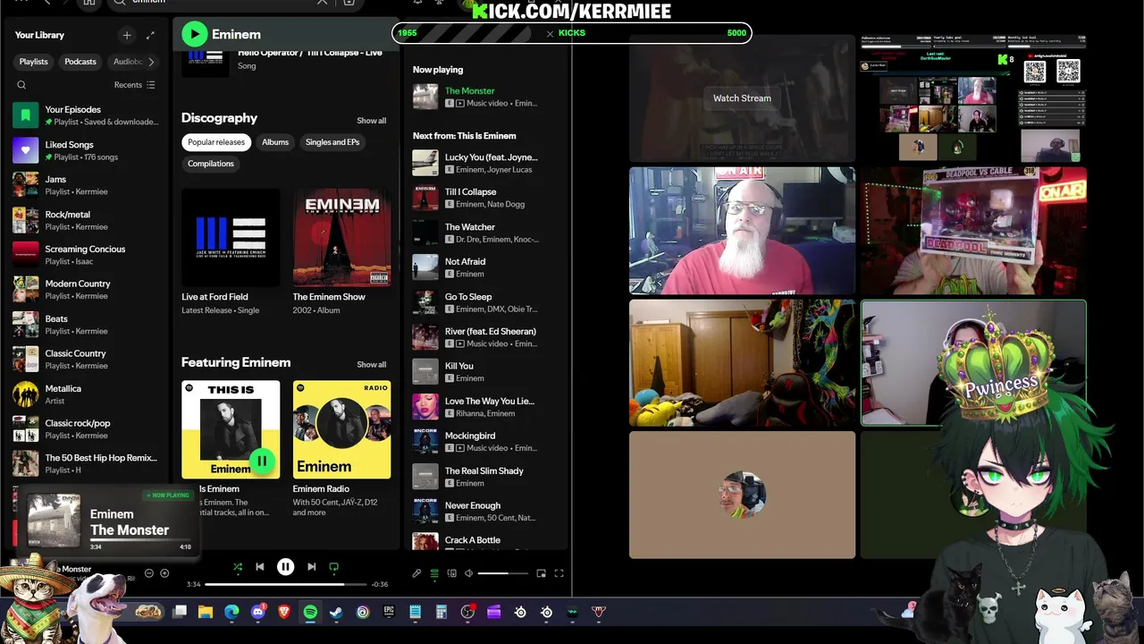The height and width of the screenshot is (644, 1144).
Task: Click the Spotify icon in the taskbar
Action: tap(310, 612)
